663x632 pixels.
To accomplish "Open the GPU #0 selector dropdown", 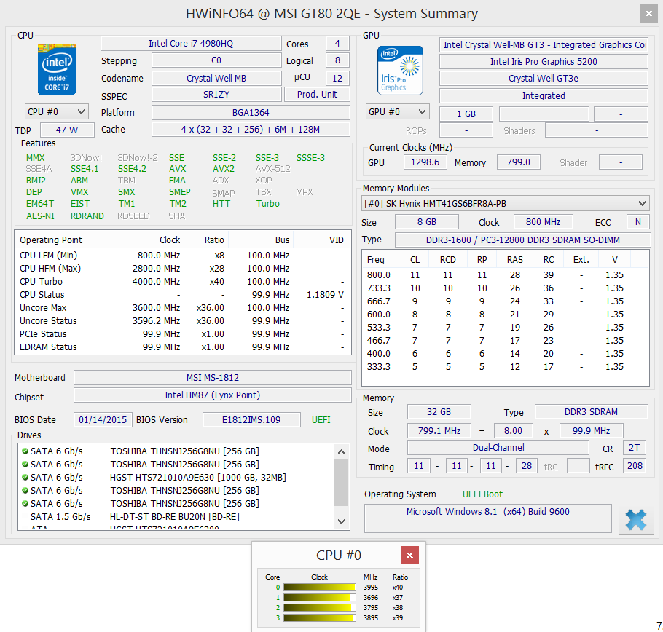I will pos(398,112).
